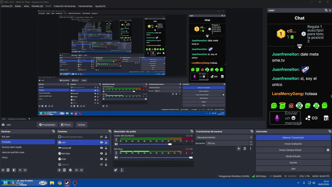332x187 pixels.
Task: Click the purple microphone icon in chat dock
Action: click(x=277, y=118)
